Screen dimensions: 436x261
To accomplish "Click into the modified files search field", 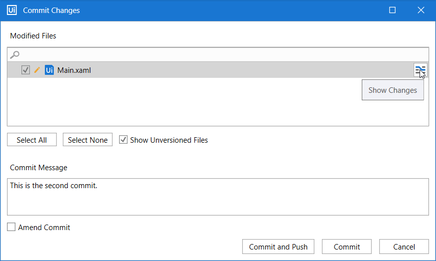I will point(219,55).
